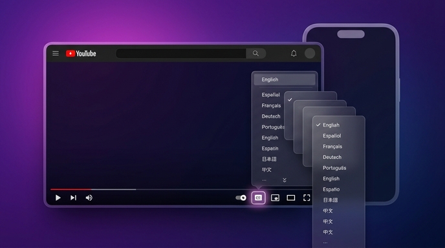Switch to theater mode
The image size is (445, 248).
click(x=291, y=198)
